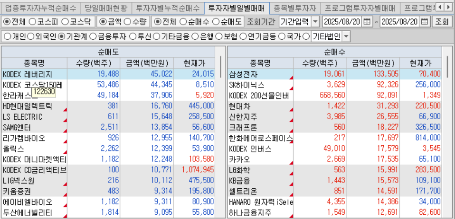This screenshot has width=455, height=219.
Task: Sort by 현재가 header in 순매수 table
Action: click(420, 63)
